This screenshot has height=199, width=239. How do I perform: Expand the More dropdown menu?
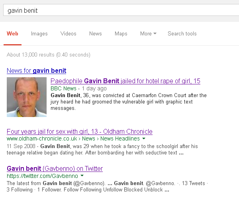148,33
